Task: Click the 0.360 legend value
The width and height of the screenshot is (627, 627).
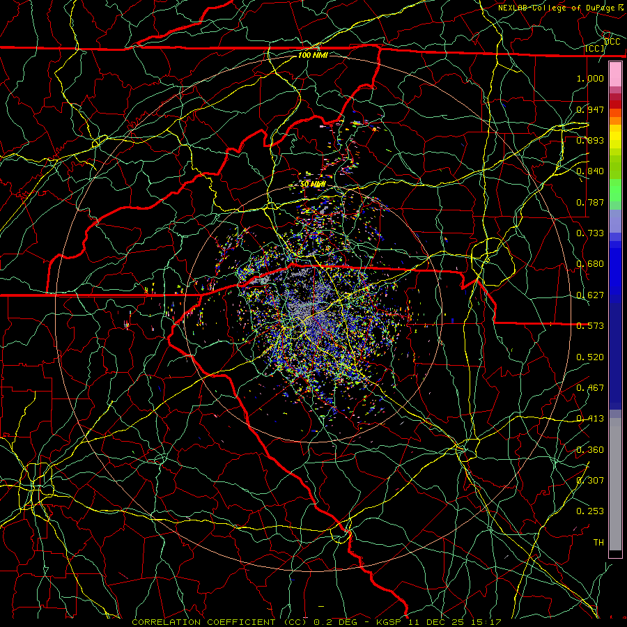Action: point(590,450)
